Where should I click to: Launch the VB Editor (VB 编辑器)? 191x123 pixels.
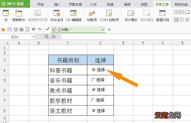point(74,16)
